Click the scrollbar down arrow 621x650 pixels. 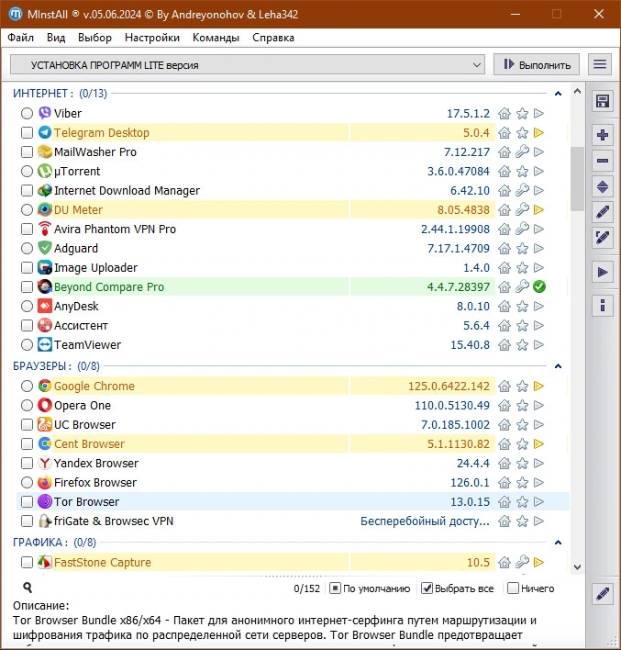577,566
